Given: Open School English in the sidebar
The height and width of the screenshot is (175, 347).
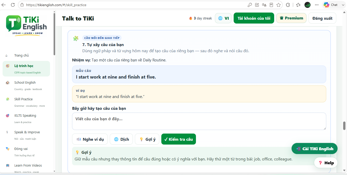Looking at the screenshot, I should click(26, 85).
